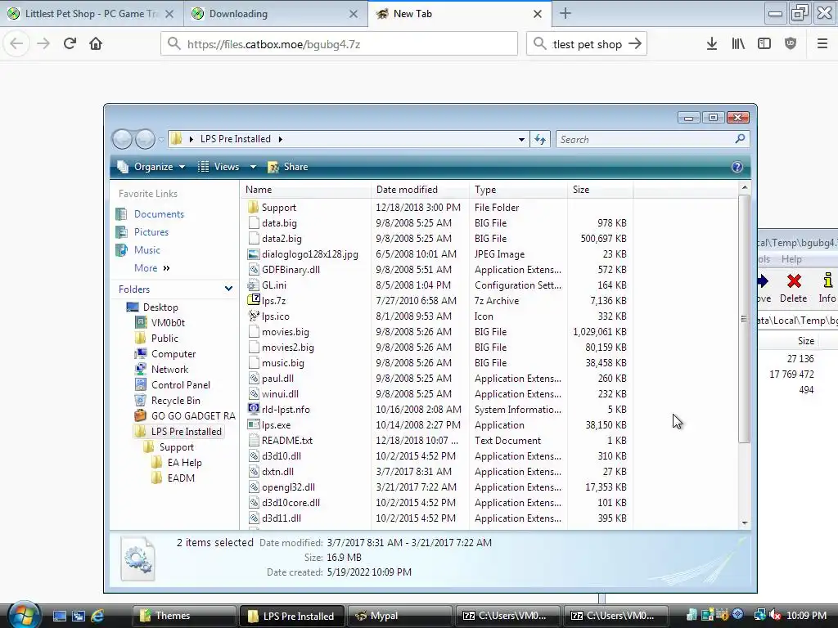Click Delete in the 7-Zip window
This screenshot has width=838, height=628.
794,289
